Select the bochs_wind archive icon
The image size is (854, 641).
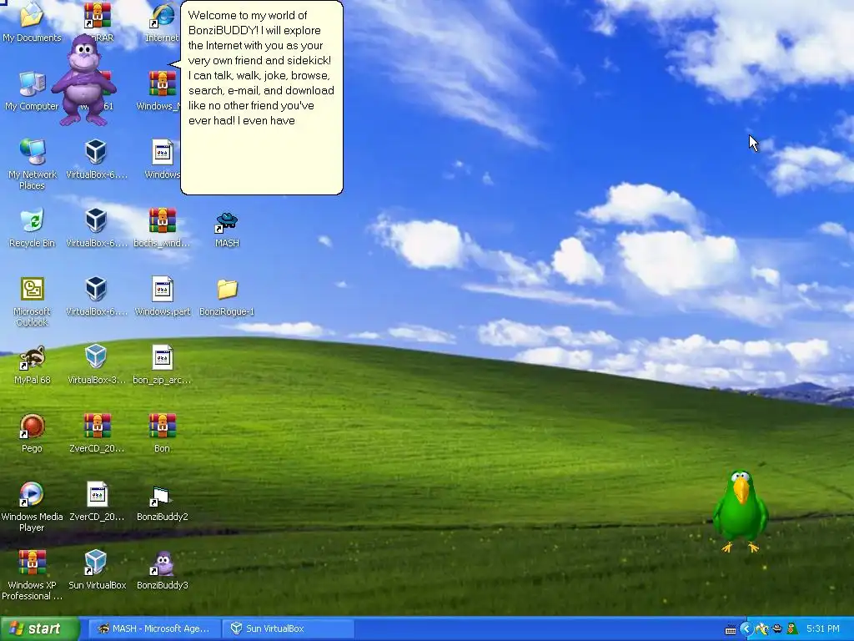coord(163,228)
